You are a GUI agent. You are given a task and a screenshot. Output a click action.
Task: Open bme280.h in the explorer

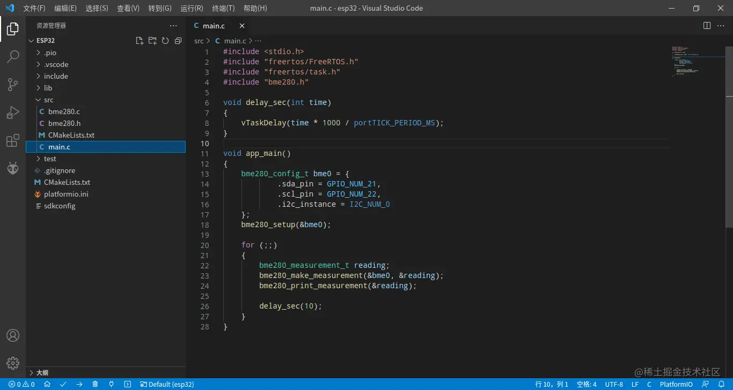click(x=64, y=123)
